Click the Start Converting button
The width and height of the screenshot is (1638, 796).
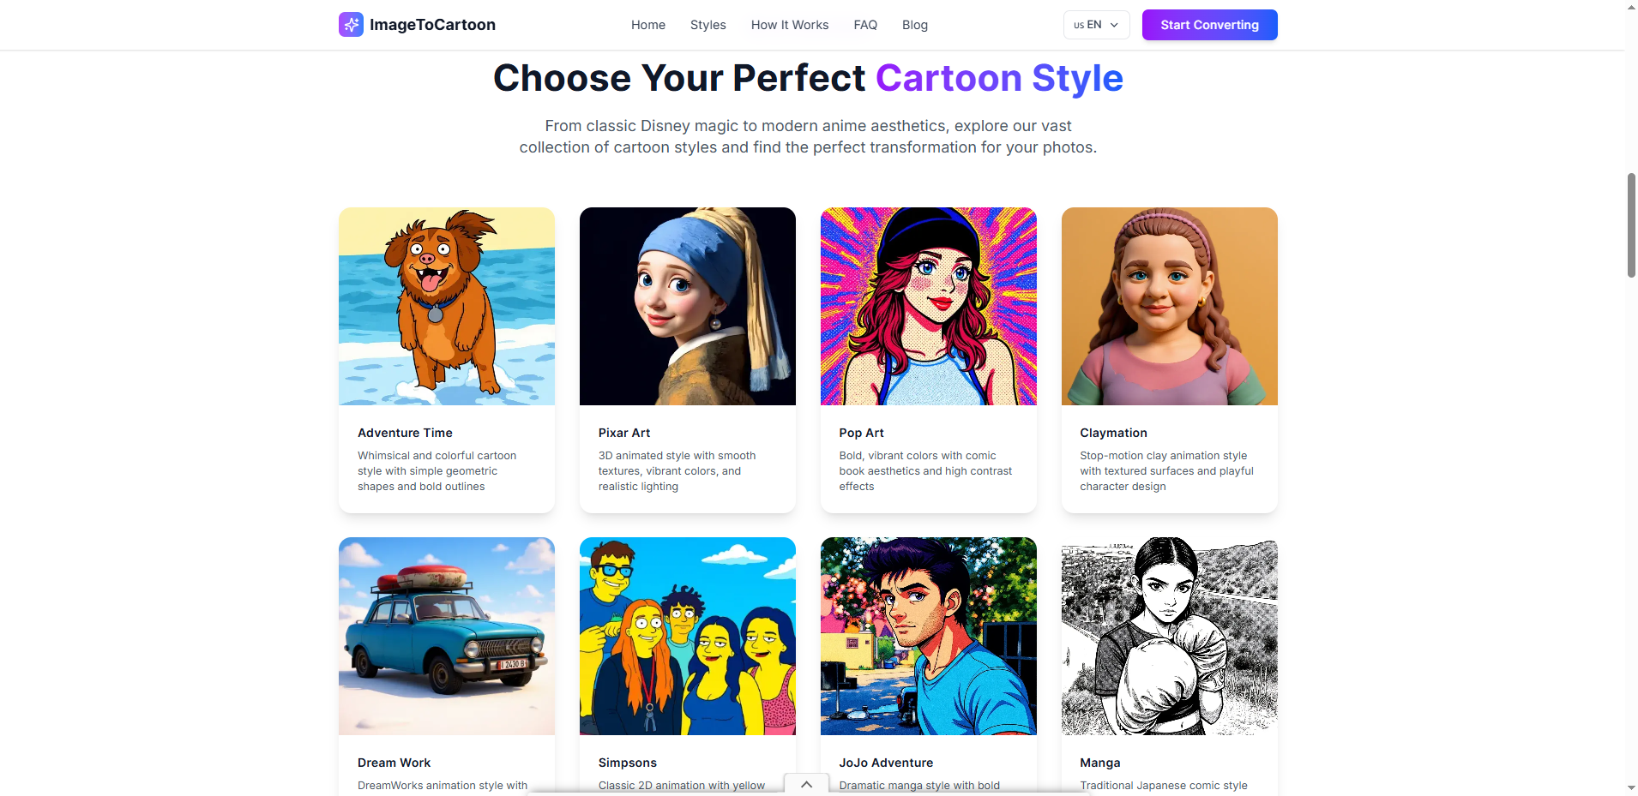click(x=1208, y=25)
